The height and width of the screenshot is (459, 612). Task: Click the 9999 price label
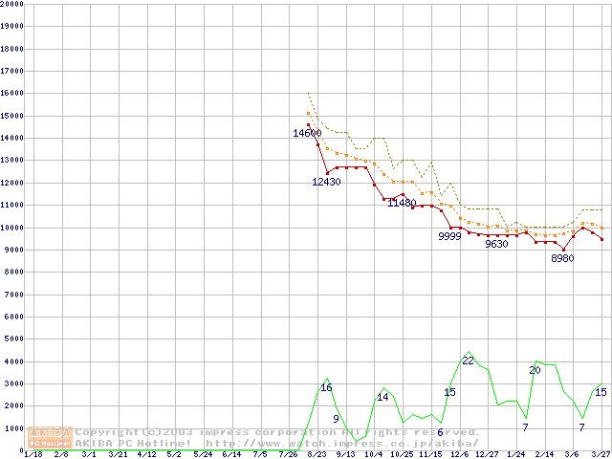click(449, 236)
